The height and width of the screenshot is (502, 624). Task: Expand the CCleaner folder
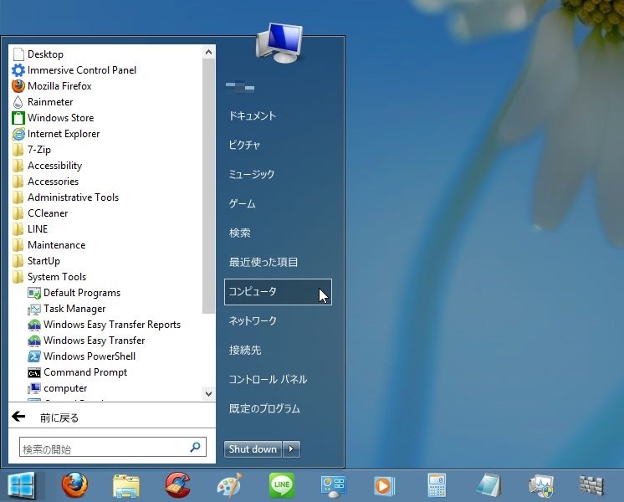[40, 213]
